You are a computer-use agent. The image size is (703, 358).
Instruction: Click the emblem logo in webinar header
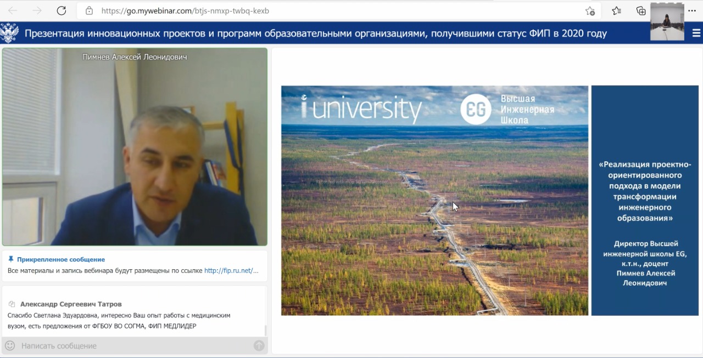[9, 33]
